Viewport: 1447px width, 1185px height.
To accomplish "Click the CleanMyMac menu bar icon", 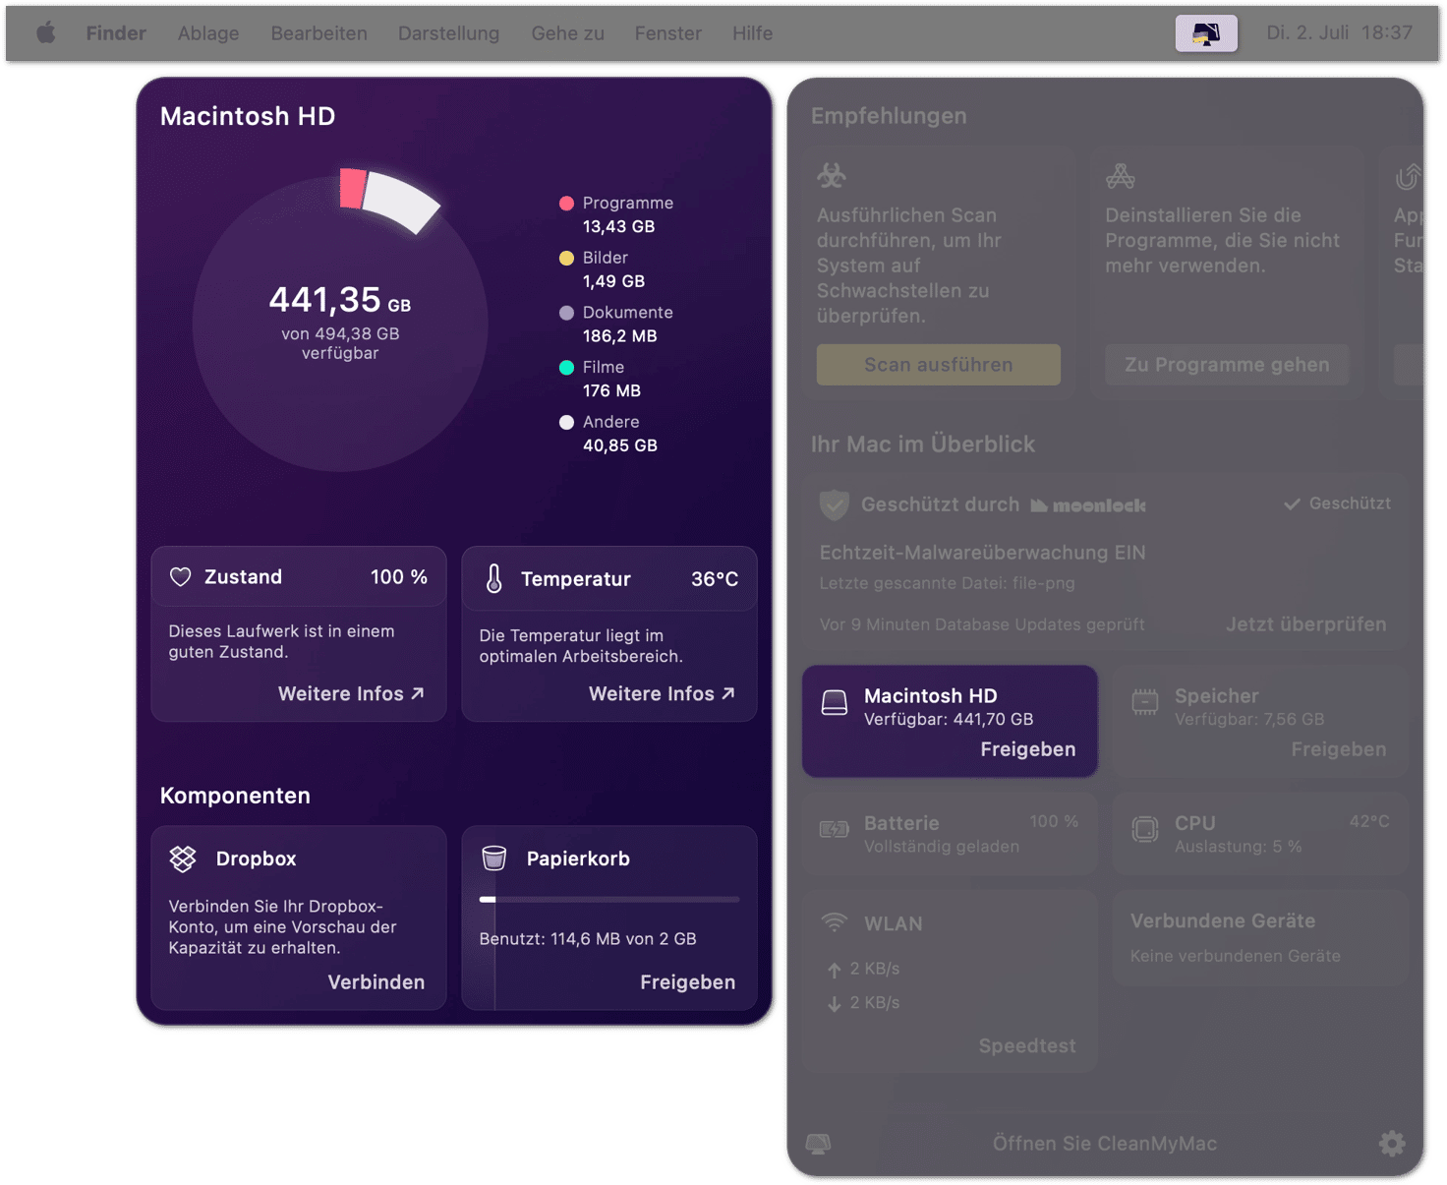I will point(1206,33).
